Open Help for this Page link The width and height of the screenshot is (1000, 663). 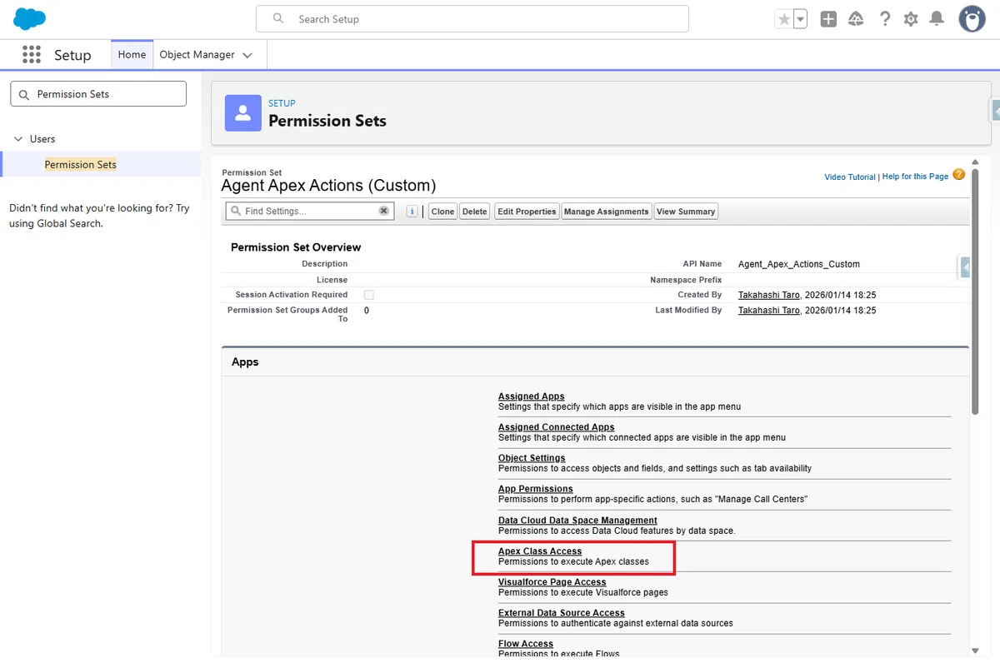(915, 177)
